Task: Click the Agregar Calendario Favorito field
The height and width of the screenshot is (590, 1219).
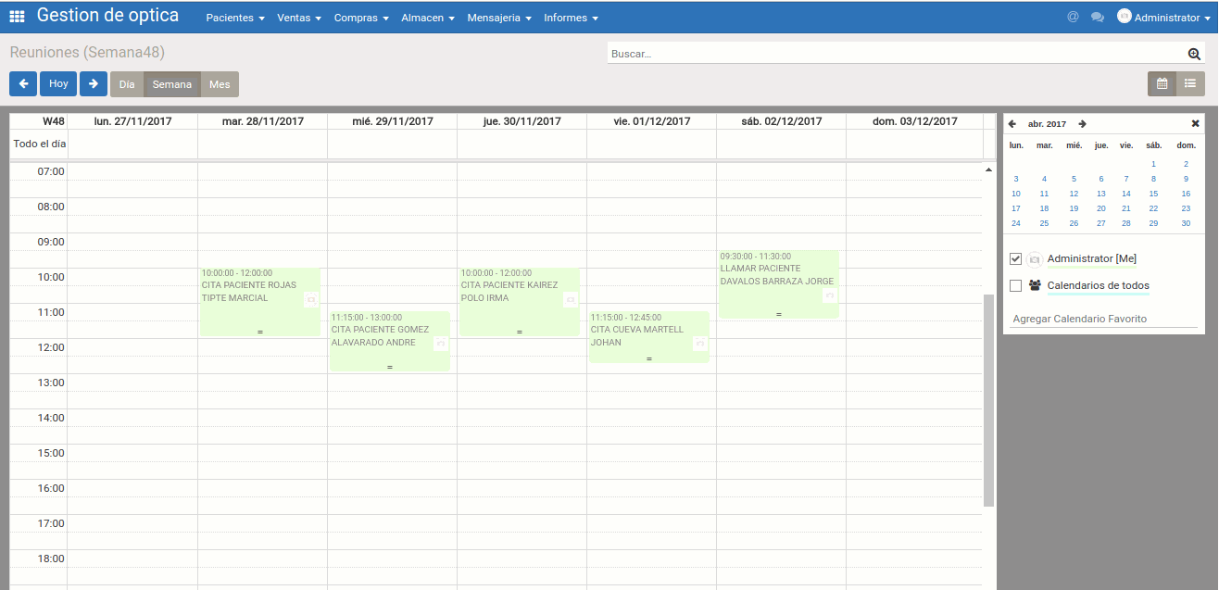Action: 1103,319
